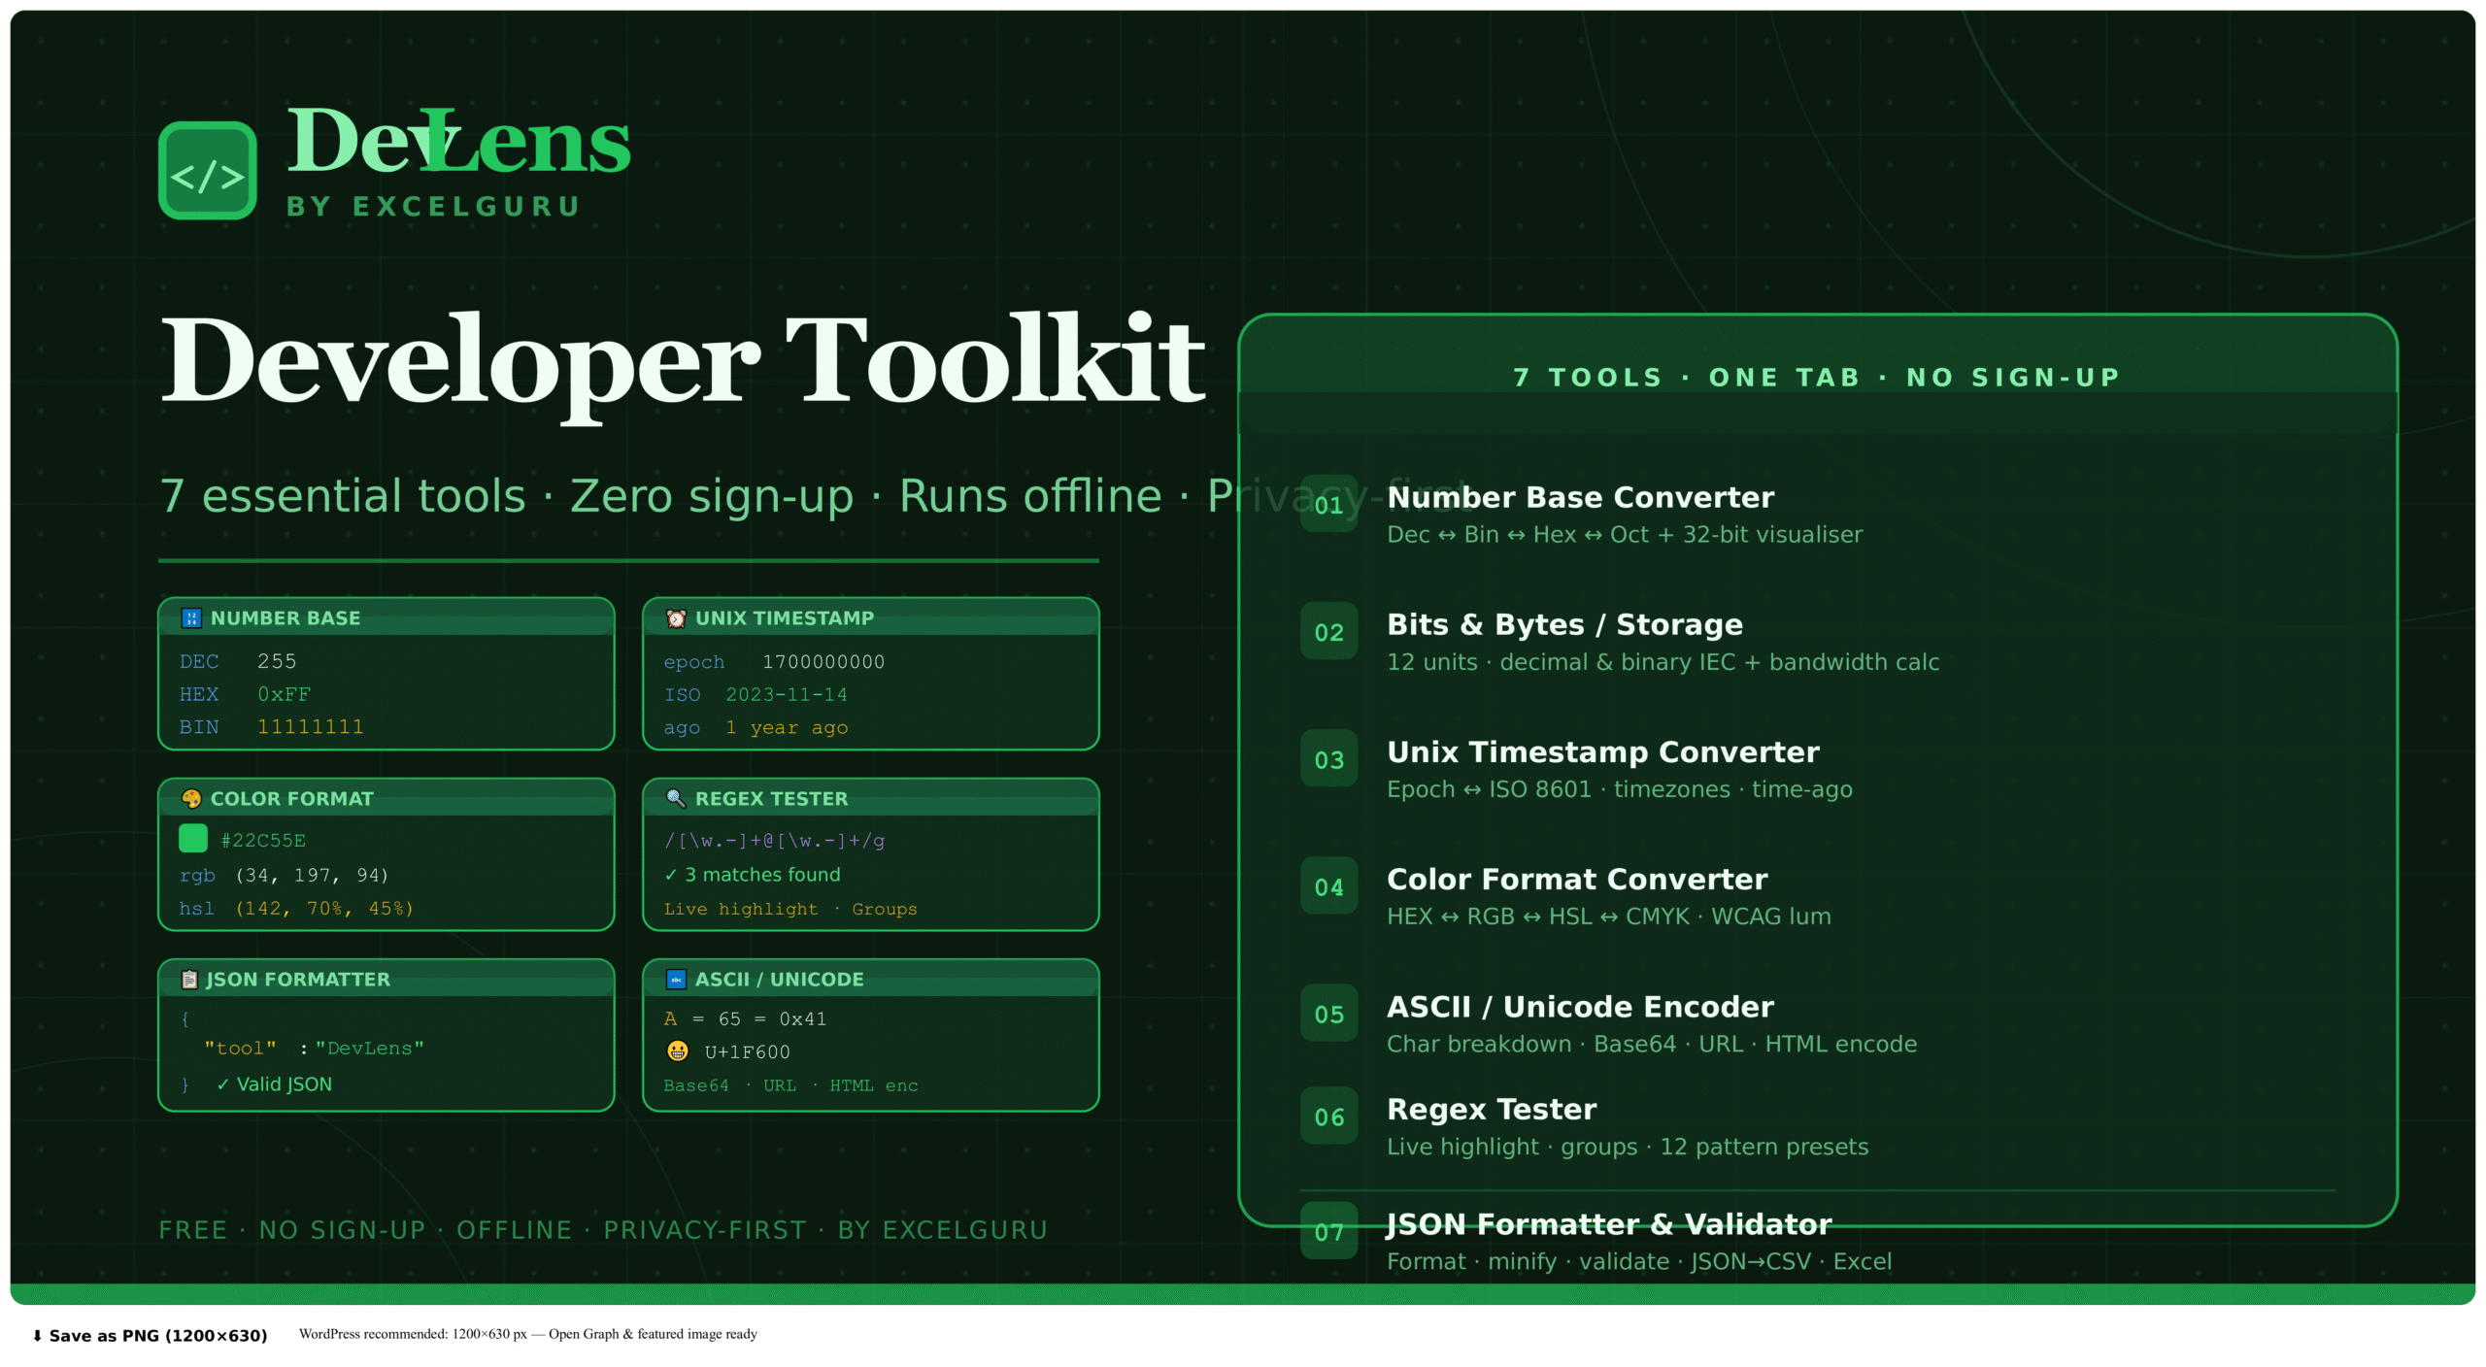Open the 05 ASCII / Unicode Encoder item
This screenshot has width=2486, height=1367.
click(x=1579, y=1008)
